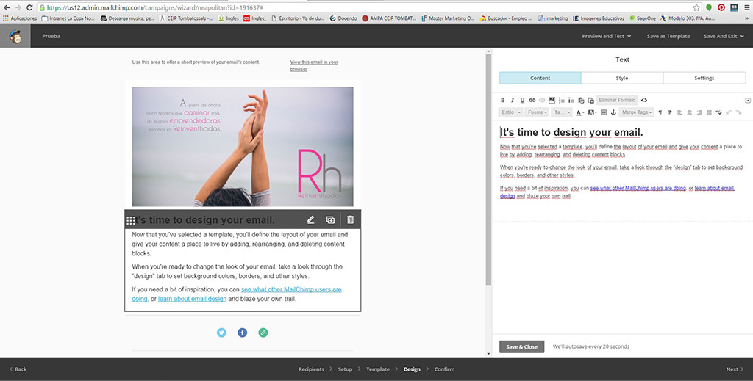Open the Chrome hamburger menu
753x381 pixels.
[x=747, y=7]
